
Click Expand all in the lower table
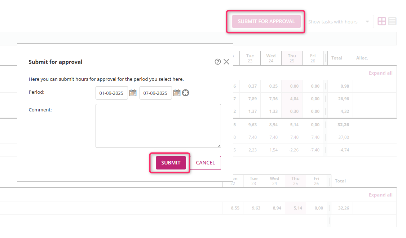[x=380, y=195]
